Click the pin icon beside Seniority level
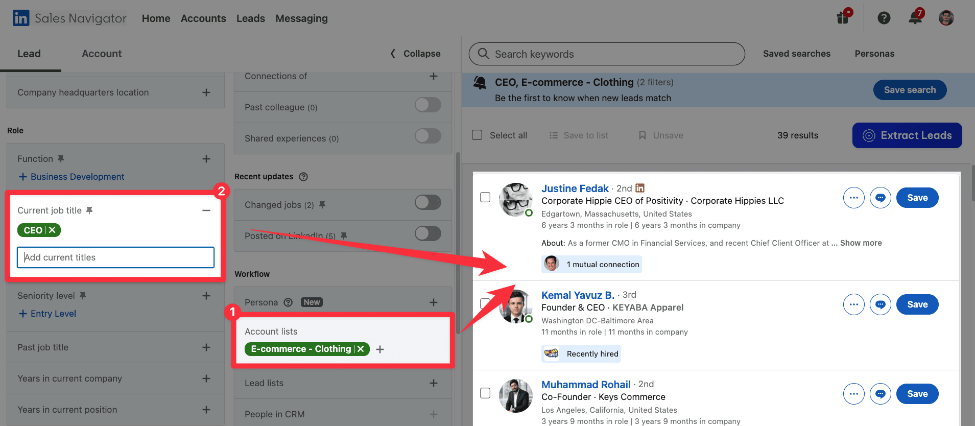The image size is (975, 426). (x=83, y=296)
